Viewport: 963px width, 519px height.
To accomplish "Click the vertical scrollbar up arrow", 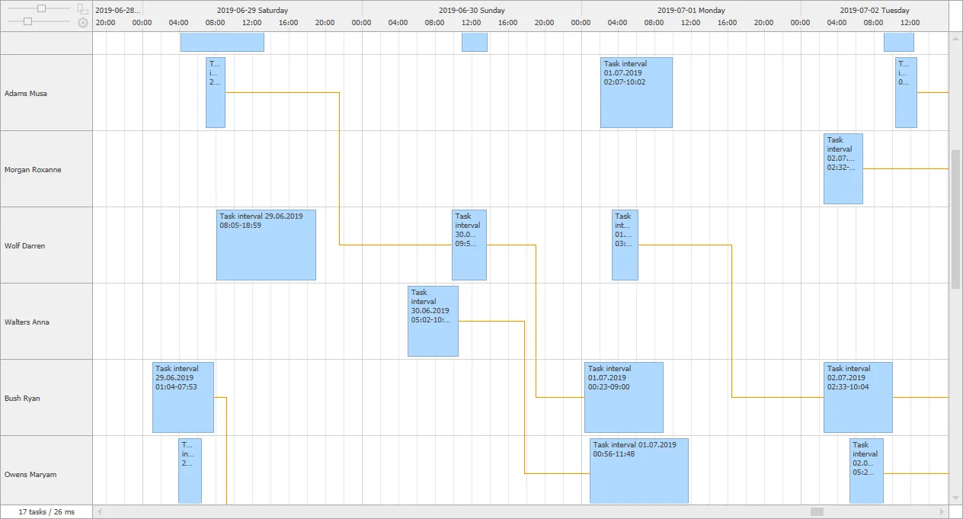I will [x=956, y=38].
